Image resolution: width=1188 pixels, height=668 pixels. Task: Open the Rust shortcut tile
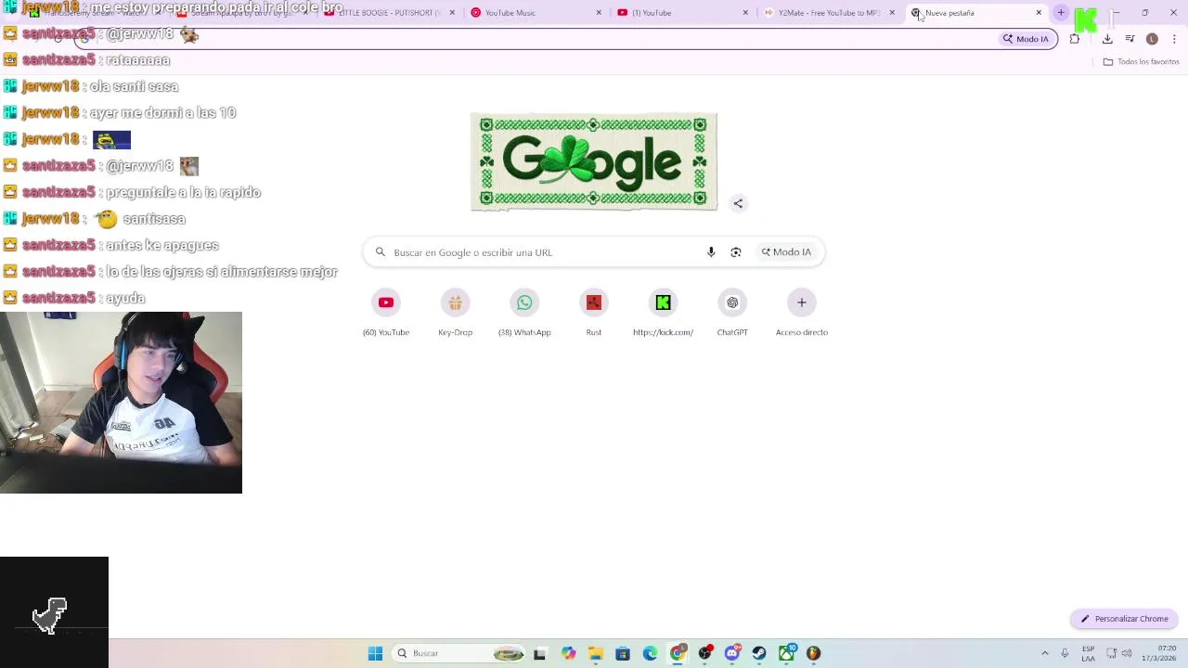pyautogui.click(x=594, y=314)
